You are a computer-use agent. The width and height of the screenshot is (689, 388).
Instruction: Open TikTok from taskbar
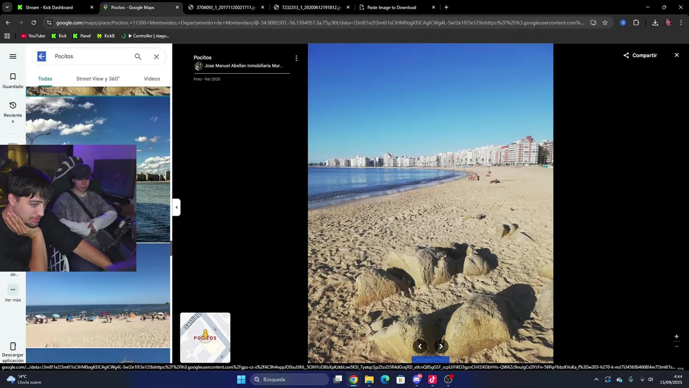[x=432, y=379]
